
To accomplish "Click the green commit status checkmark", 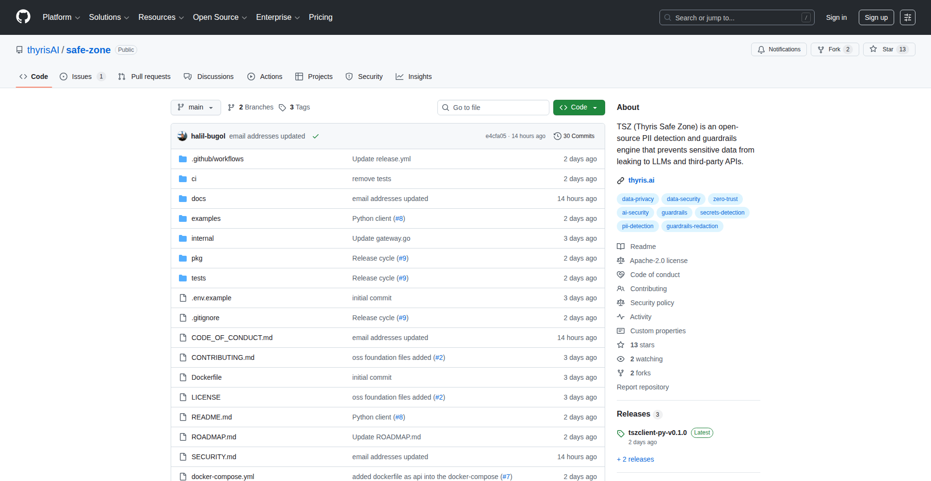I will (316, 137).
